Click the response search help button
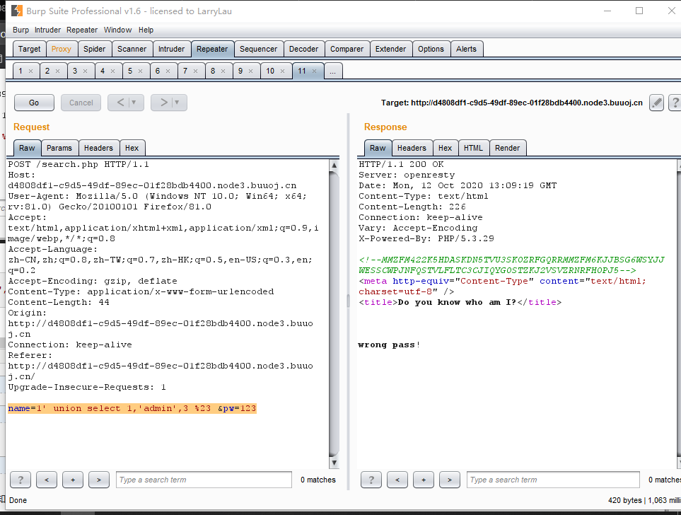Image resolution: width=681 pixels, height=515 pixels. click(371, 480)
